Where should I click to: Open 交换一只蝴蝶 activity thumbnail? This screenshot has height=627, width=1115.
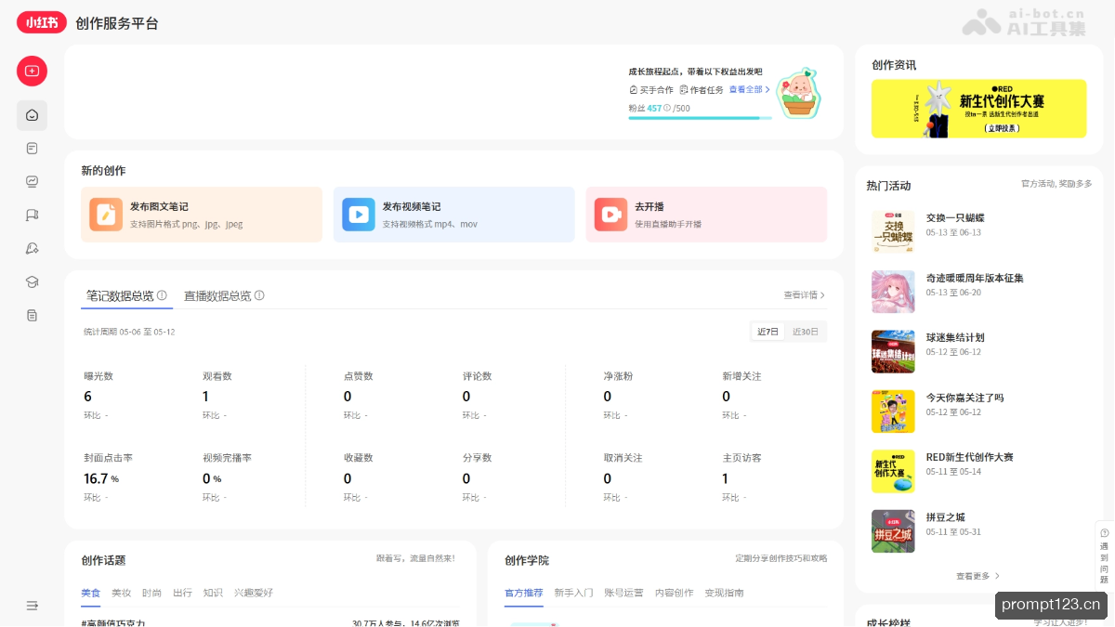[893, 232]
